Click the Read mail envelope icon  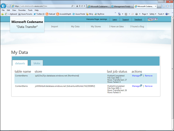132,14
